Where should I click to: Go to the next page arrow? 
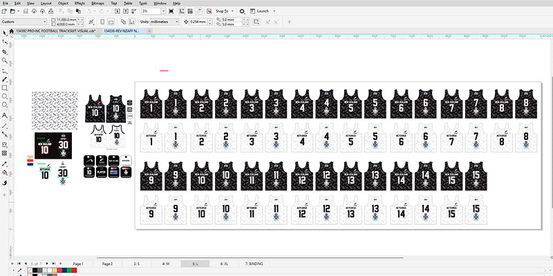[48, 264]
